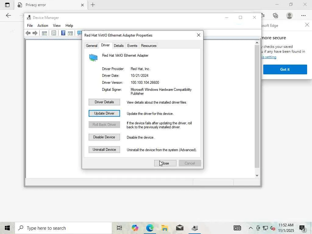Click the Edge tab actions icon

tap(7, 5)
